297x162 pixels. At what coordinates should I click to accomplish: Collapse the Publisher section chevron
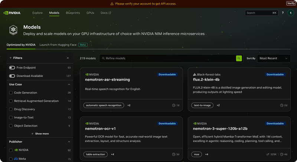tap(69, 142)
